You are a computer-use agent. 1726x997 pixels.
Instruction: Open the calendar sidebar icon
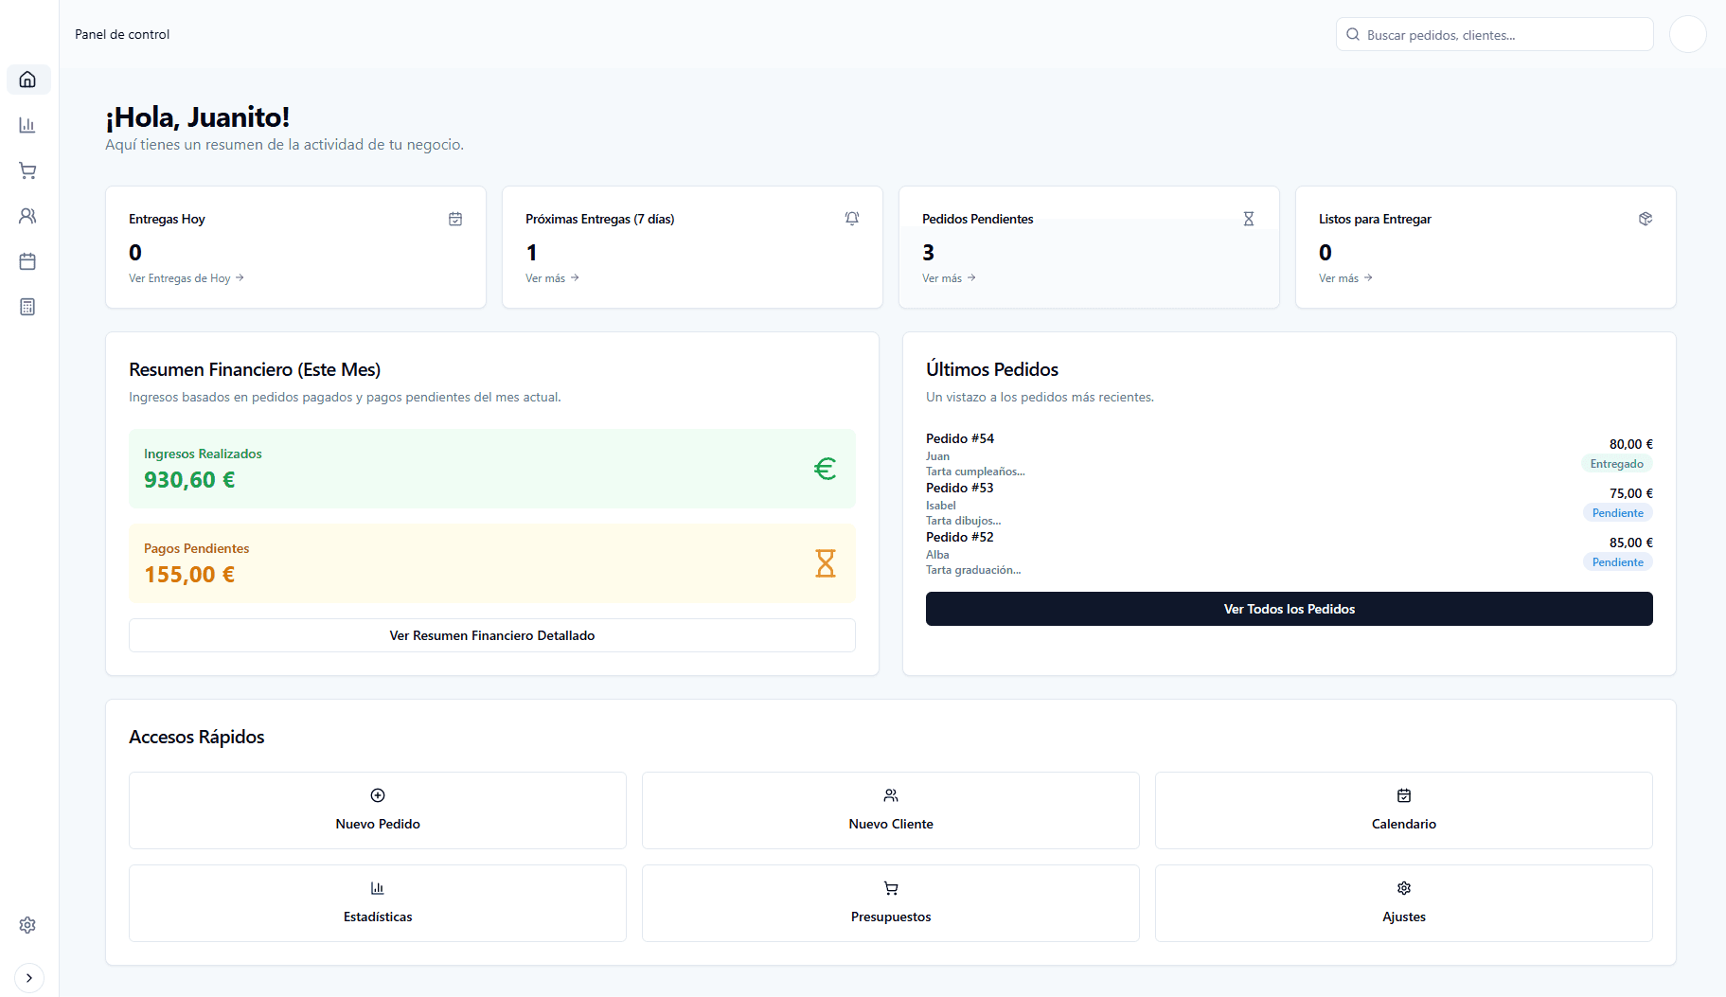[27, 261]
